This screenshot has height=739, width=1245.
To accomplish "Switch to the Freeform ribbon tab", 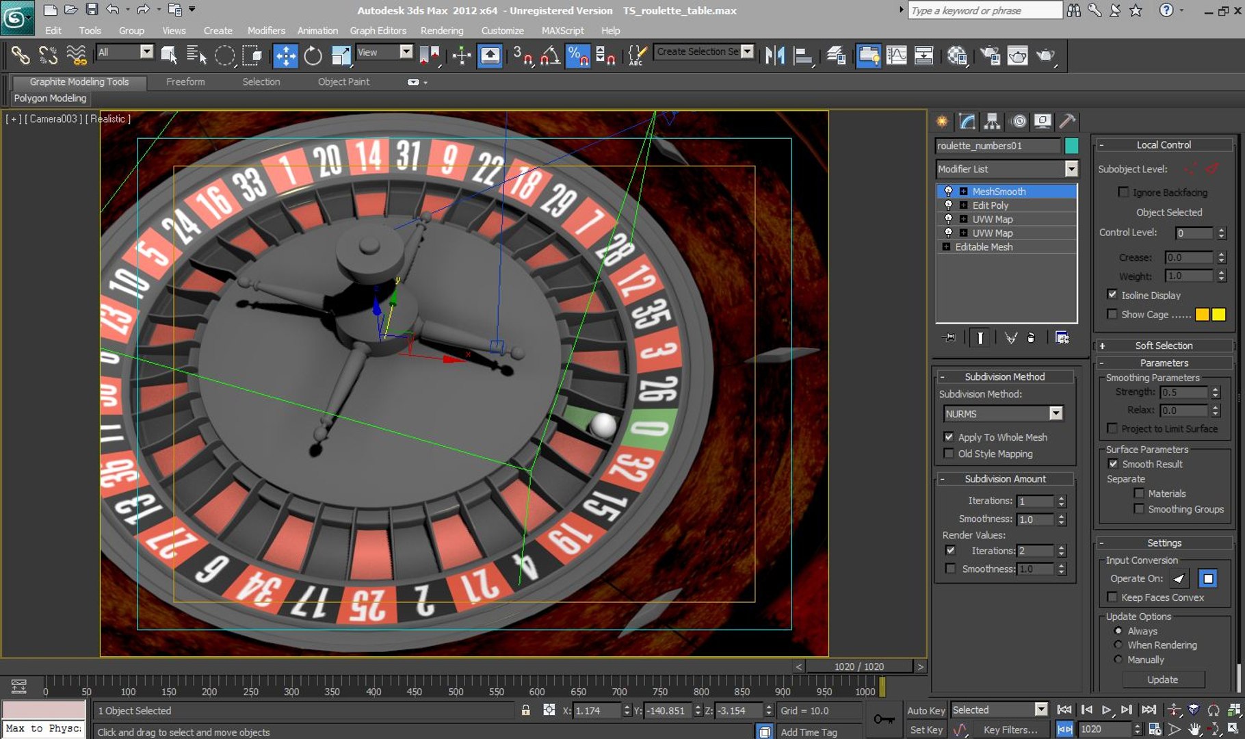I will pyautogui.click(x=185, y=81).
